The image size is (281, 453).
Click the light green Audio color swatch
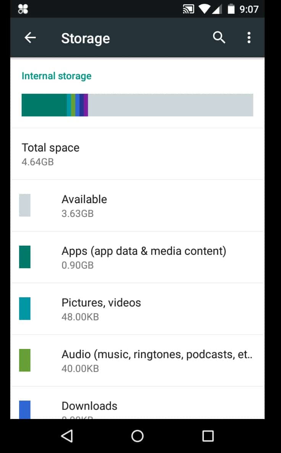[25, 360]
